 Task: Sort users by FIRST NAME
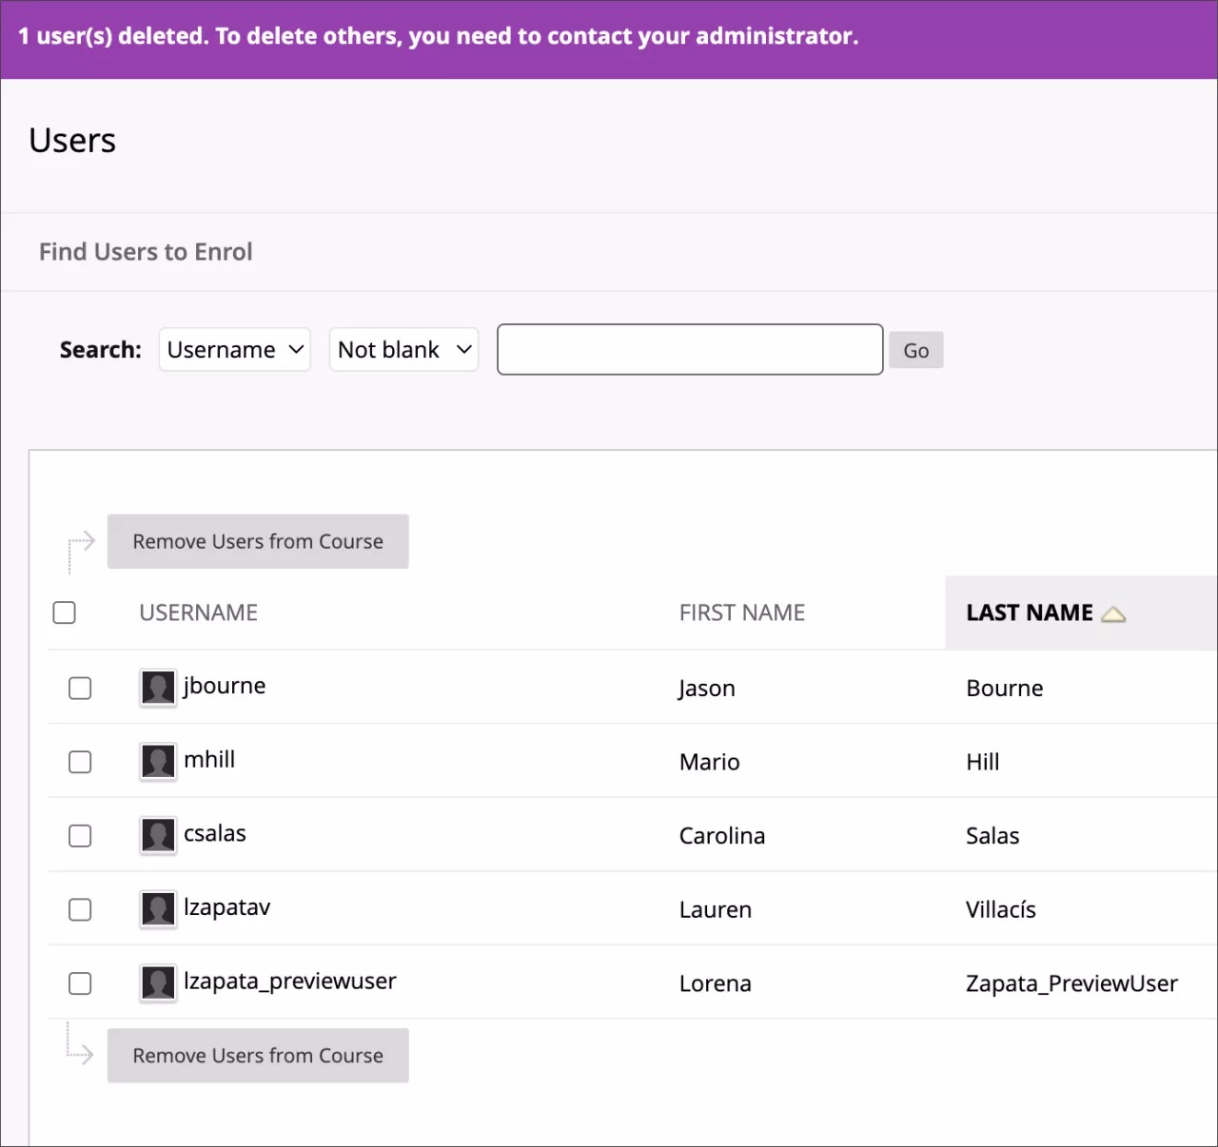tap(742, 612)
